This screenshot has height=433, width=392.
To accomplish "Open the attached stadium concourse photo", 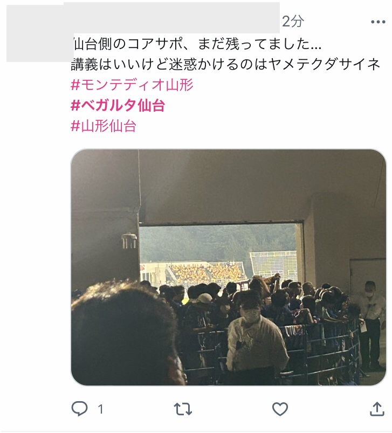I will (229, 267).
